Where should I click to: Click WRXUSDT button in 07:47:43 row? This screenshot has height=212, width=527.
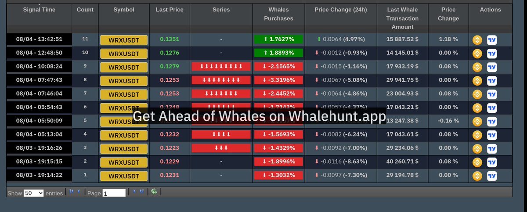(x=124, y=81)
